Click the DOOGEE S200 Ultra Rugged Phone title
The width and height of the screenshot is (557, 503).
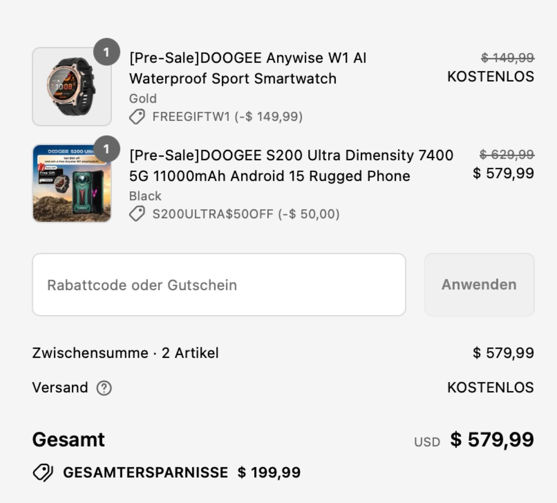291,165
